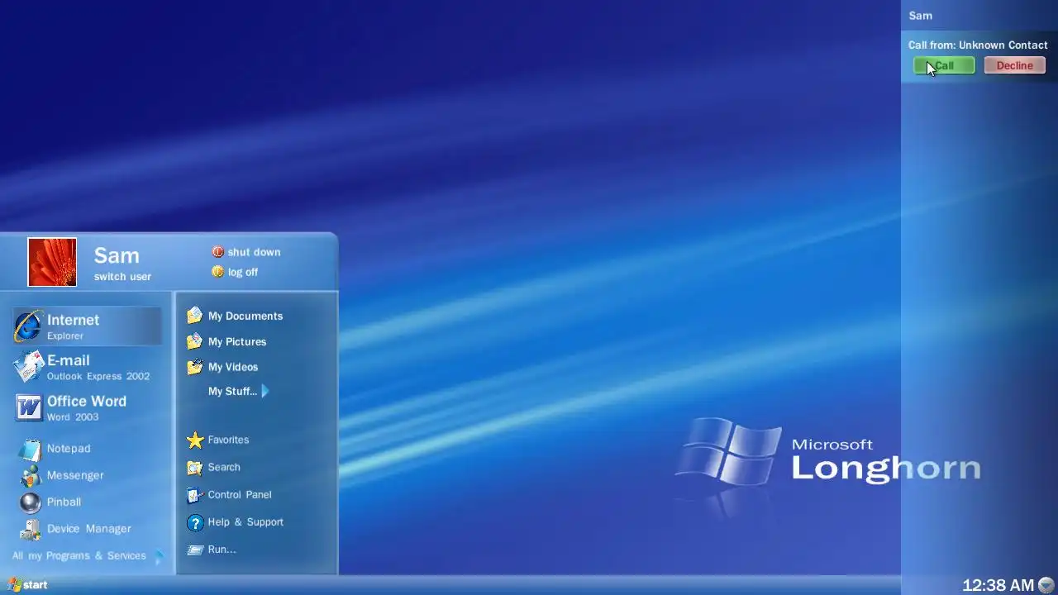The width and height of the screenshot is (1058, 595).
Task: Decline the call from Unknown Contact
Action: (1014, 65)
